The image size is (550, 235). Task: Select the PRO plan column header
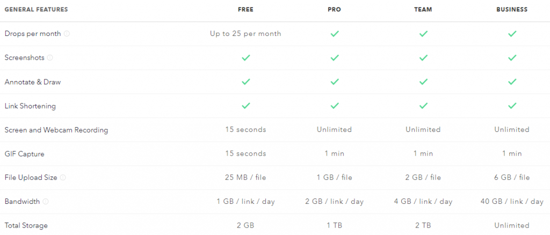[334, 9]
